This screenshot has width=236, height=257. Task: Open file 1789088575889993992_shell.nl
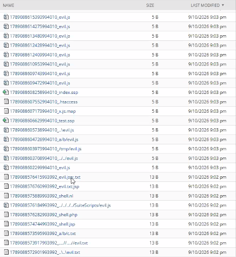click(x=42, y=196)
